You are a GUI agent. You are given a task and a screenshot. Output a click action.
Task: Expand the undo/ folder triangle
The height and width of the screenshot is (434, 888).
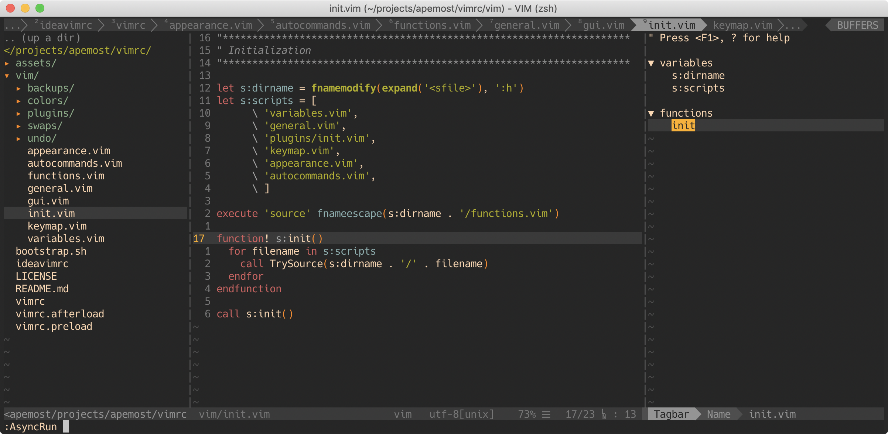pos(18,139)
